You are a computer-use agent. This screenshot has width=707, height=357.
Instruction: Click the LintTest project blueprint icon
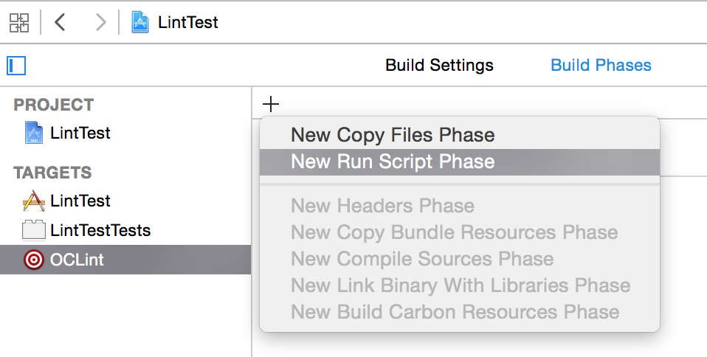pos(35,134)
